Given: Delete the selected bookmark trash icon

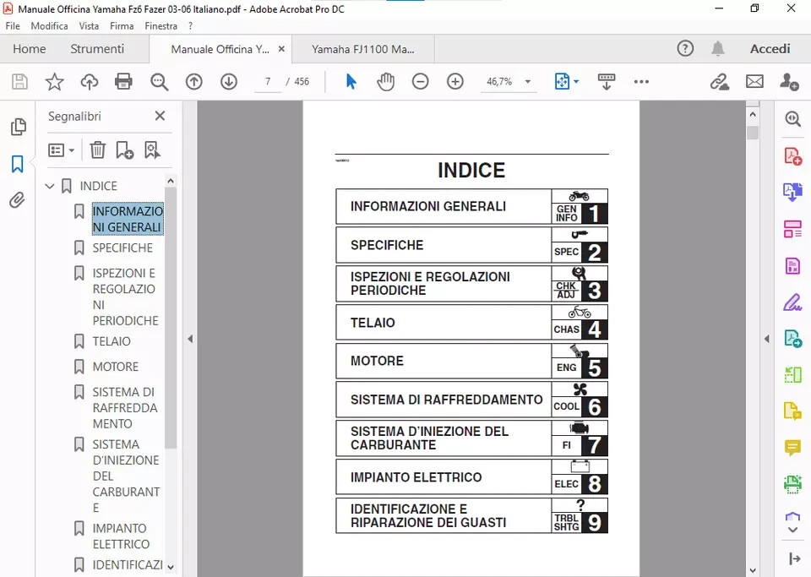Looking at the screenshot, I should (x=97, y=150).
